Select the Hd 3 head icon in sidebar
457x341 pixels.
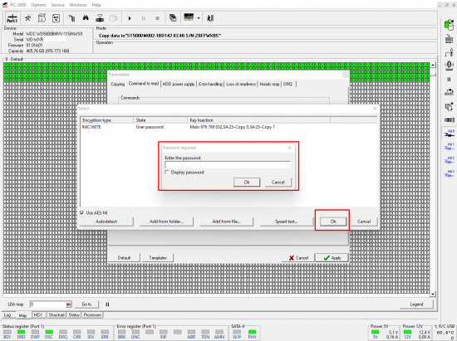pyautogui.click(x=450, y=173)
